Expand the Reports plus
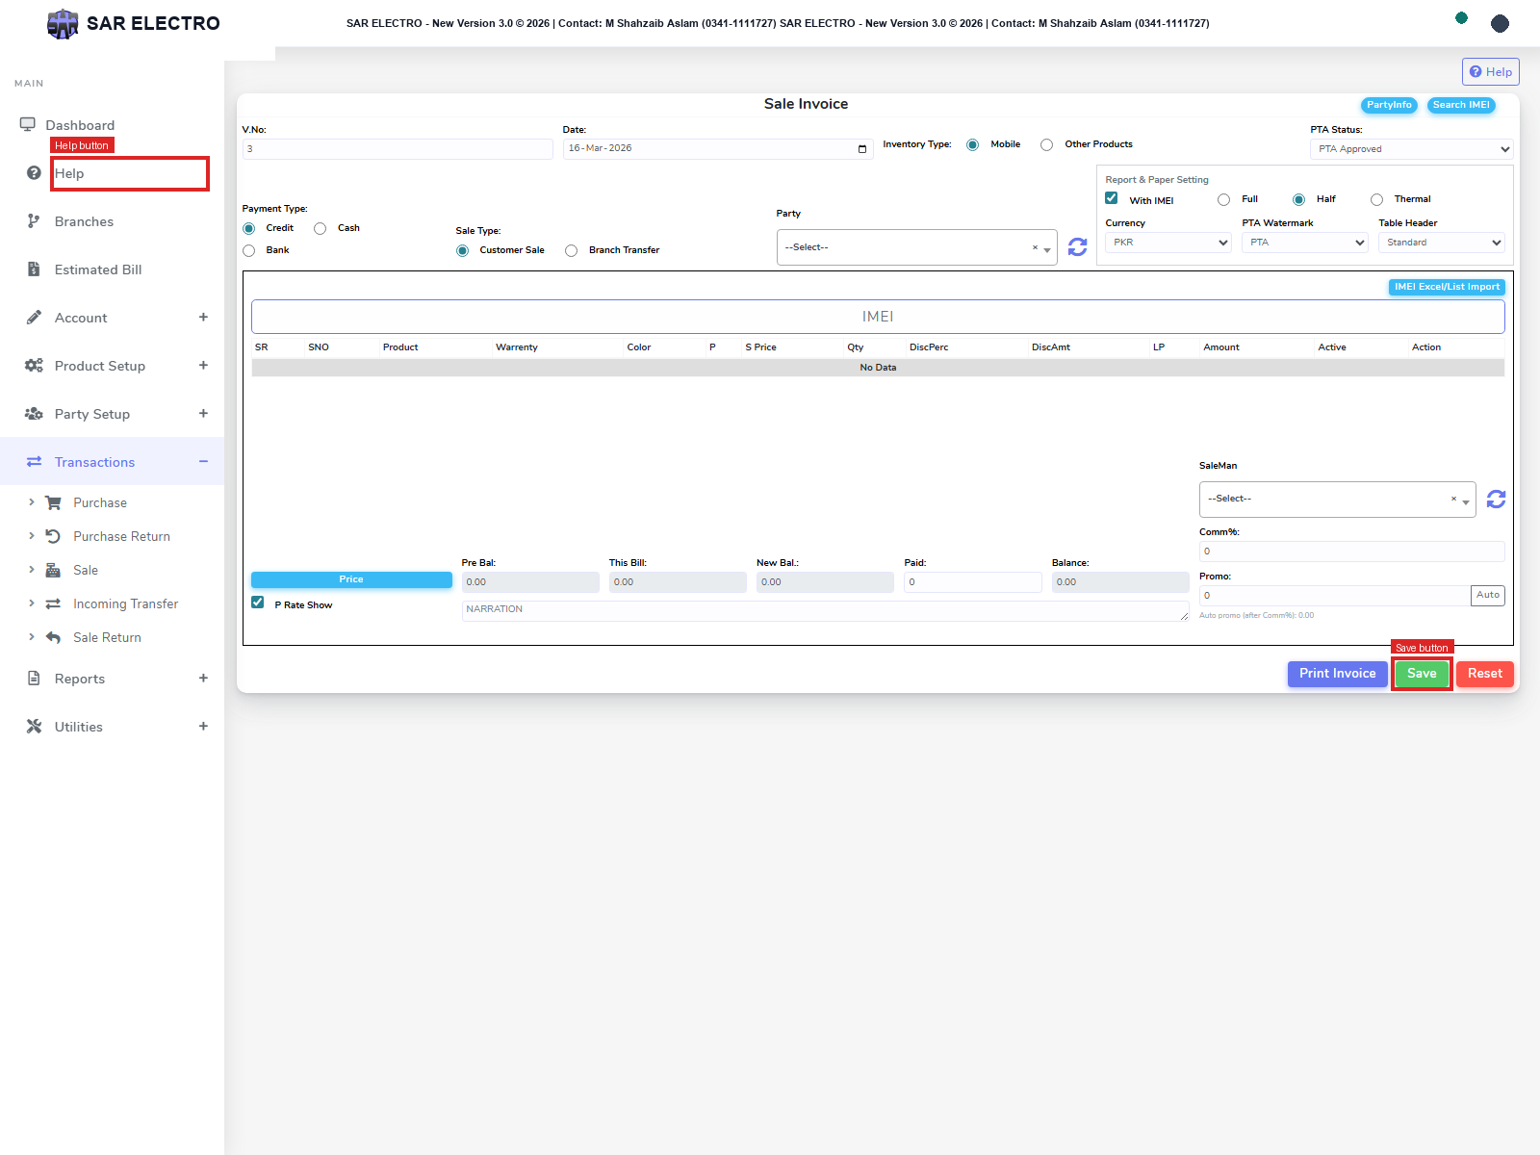Viewport: 1540px width, 1155px height. [203, 678]
